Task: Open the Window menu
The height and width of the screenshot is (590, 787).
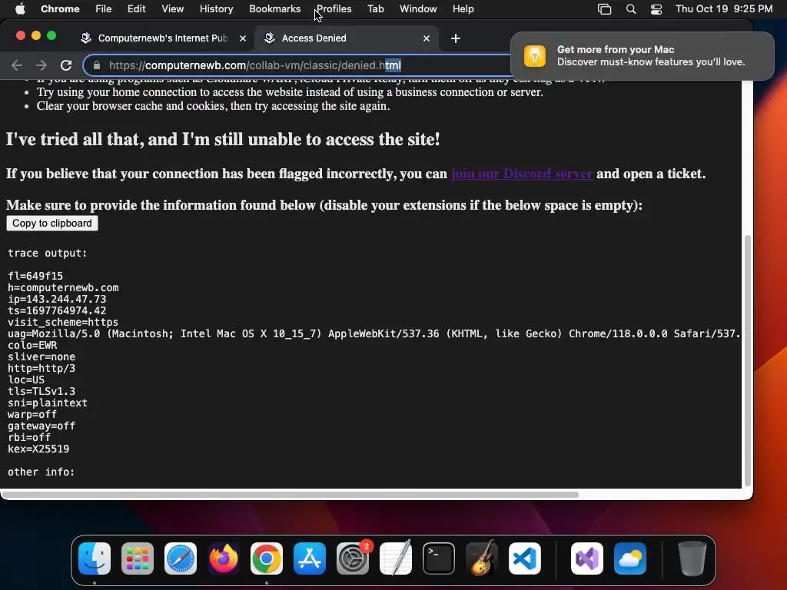Action: [418, 8]
